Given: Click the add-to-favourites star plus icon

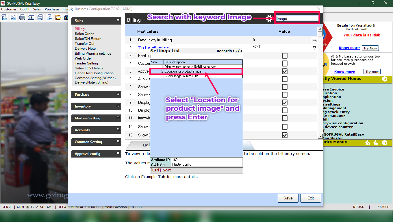Looking at the screenshot, I should click(x=368, y=143).
